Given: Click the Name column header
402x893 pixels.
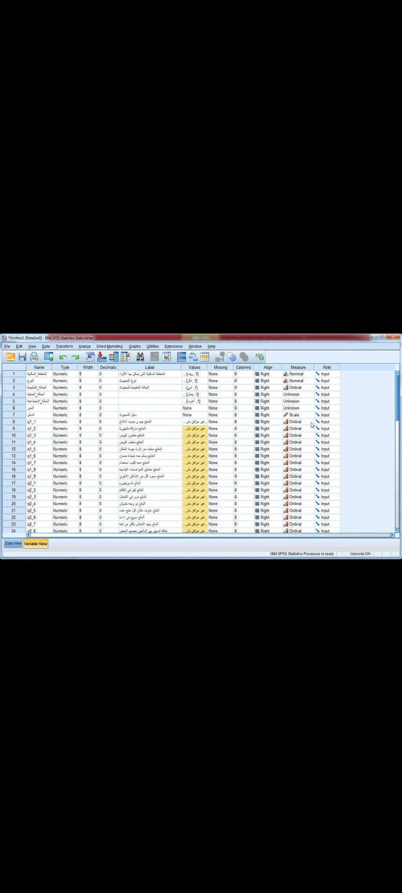Looking at the screenshot, I should [39, 367].
